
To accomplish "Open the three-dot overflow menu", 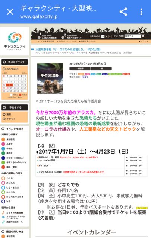I will (x=141, y=12).
